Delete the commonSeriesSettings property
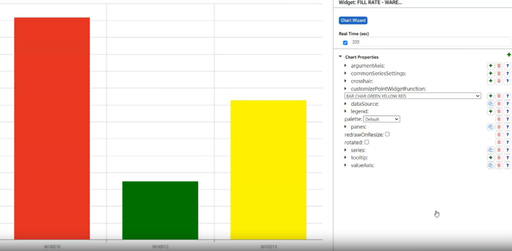This screenshot has height=251, width=512. (499, 73)
